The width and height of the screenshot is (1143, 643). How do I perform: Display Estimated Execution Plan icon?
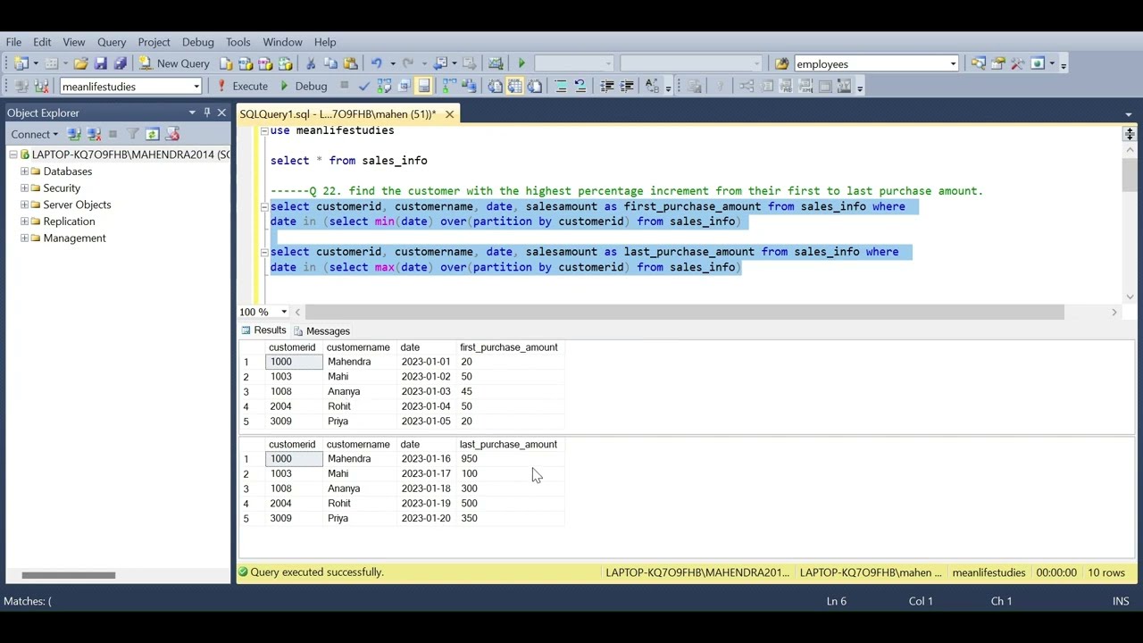[384, 87]
